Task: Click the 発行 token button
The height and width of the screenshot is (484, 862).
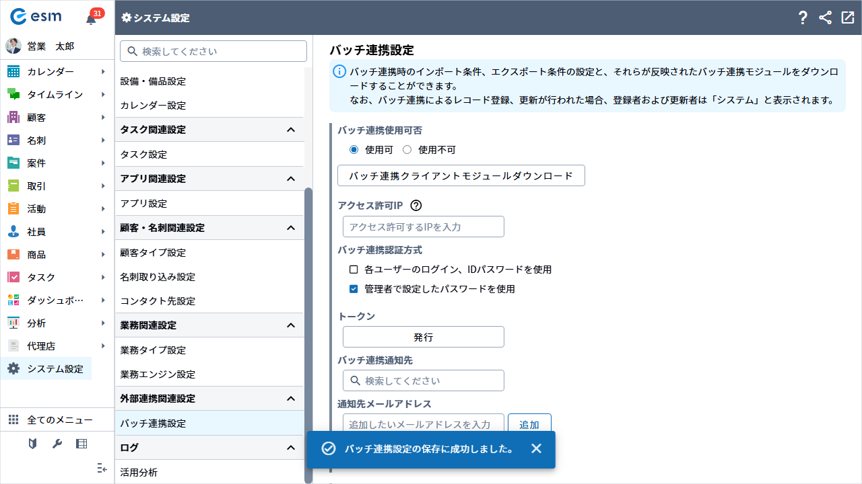Action: tap(423, 337)
